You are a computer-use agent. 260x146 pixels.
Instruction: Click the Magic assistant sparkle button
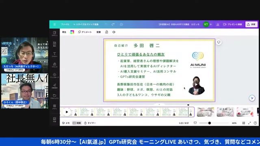[252, 98]
